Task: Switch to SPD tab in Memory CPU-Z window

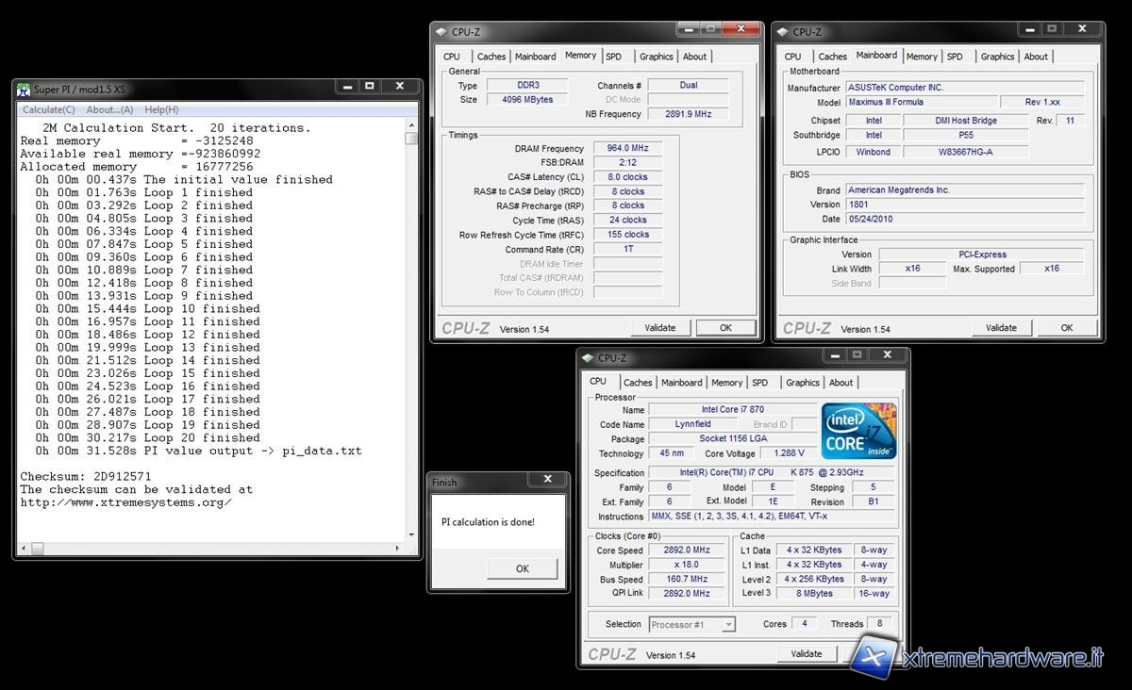Action: [614, 57]
